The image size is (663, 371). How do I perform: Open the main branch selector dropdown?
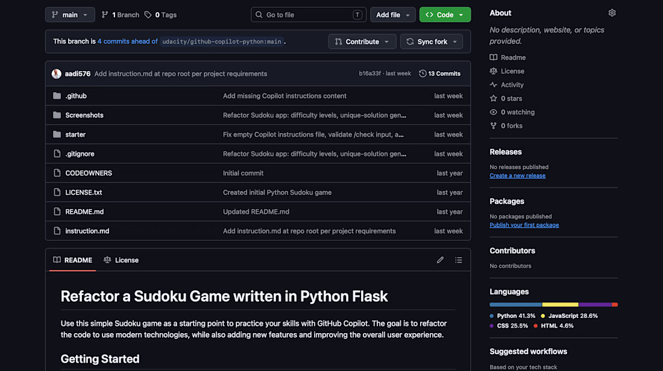[70, 15]
